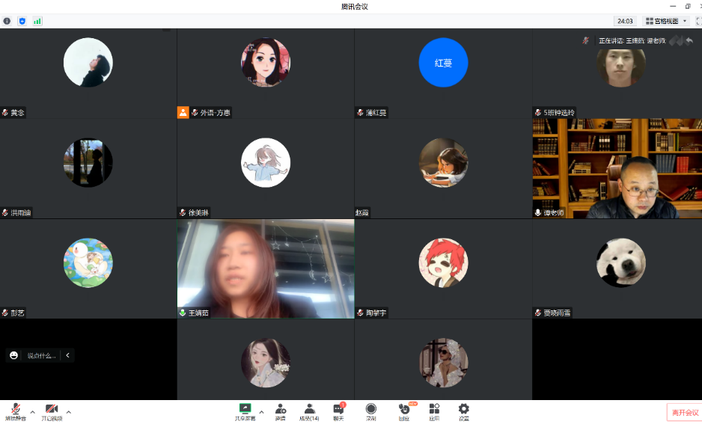Start screen sharing
Viewport: 702px width, 424px height.
(245, 411)
